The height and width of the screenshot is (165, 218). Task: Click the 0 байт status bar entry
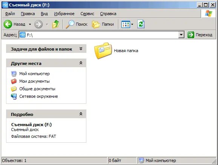click(x=115, y=160)
